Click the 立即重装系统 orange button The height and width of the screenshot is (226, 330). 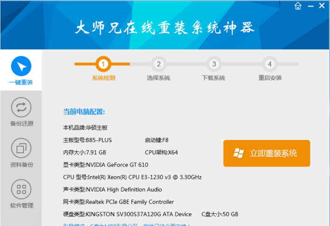click(x=267, y=153)
